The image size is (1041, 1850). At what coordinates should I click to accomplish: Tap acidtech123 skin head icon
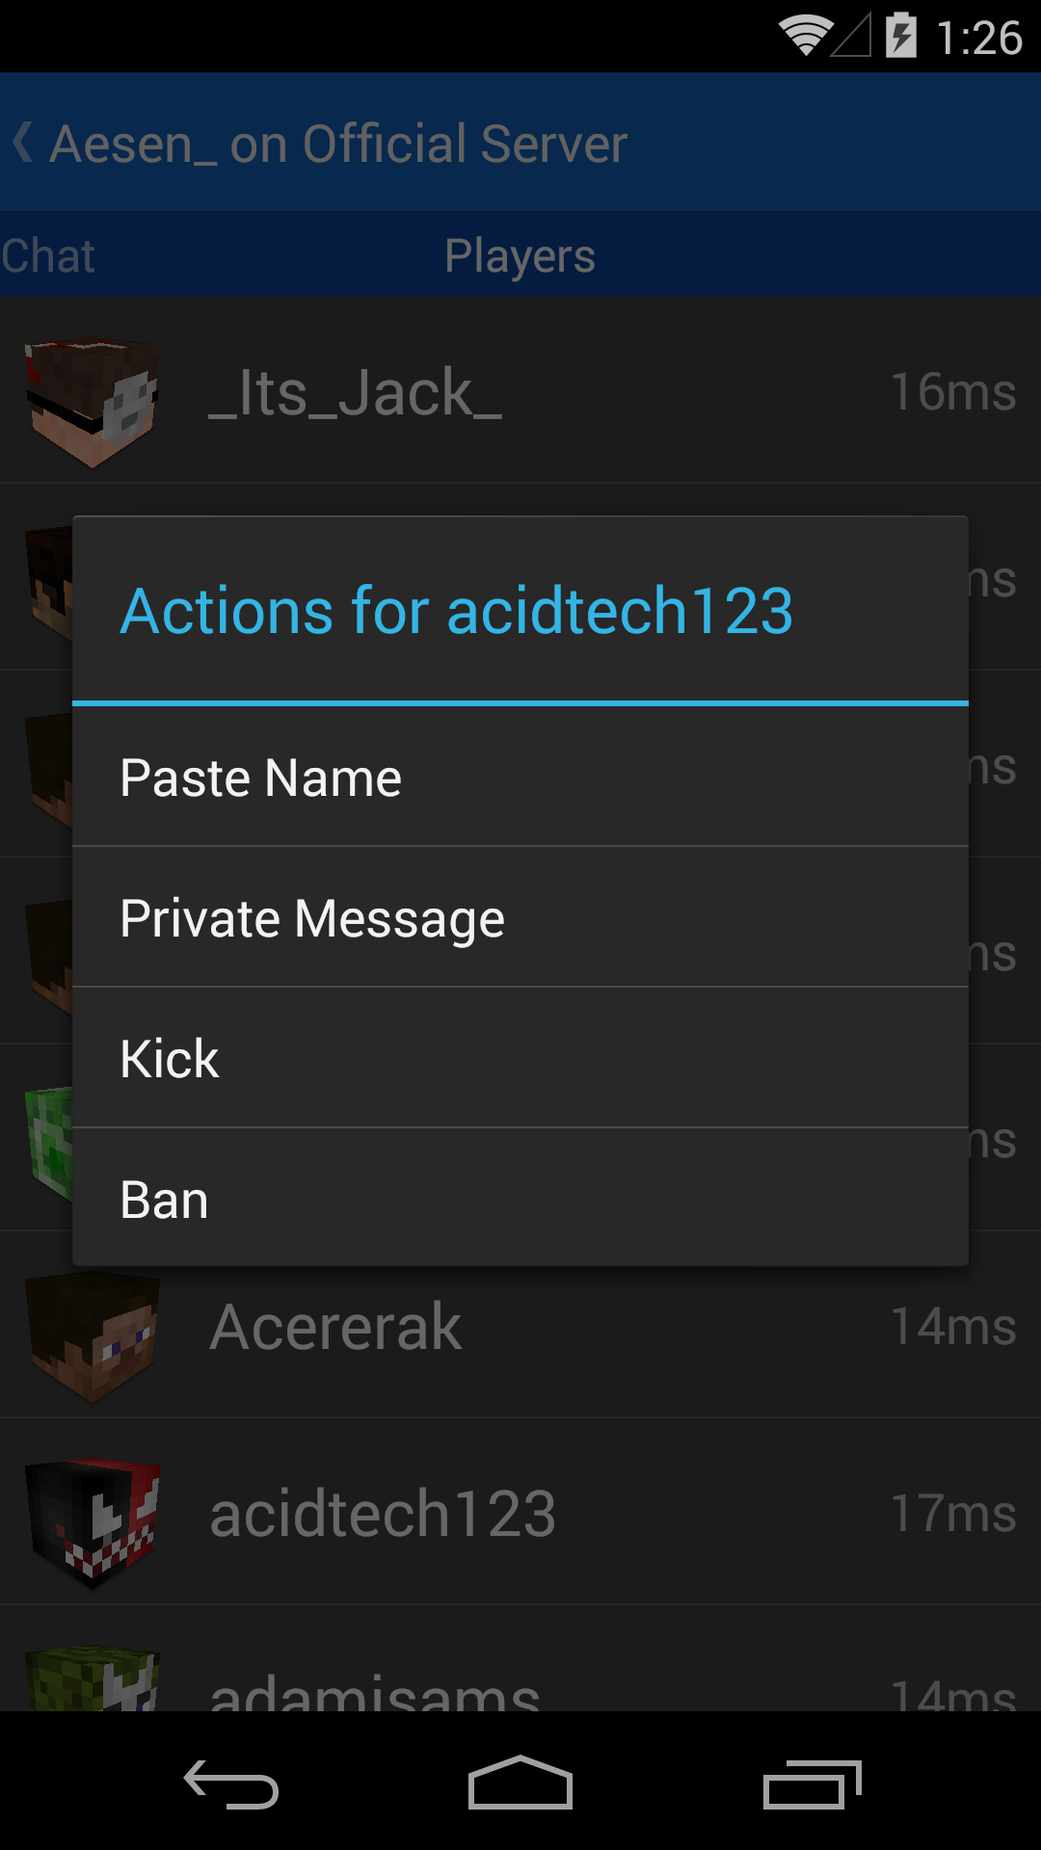(93, 1522)
